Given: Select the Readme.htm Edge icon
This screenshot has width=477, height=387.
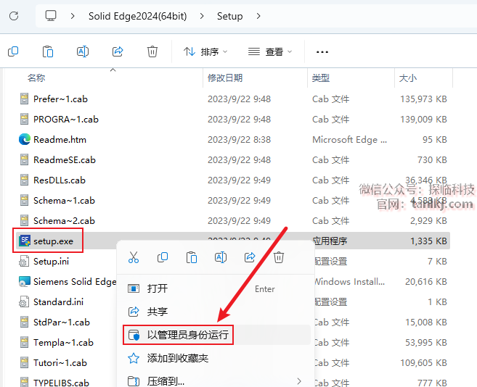Looking at the screenshot, I should point(25,139).
